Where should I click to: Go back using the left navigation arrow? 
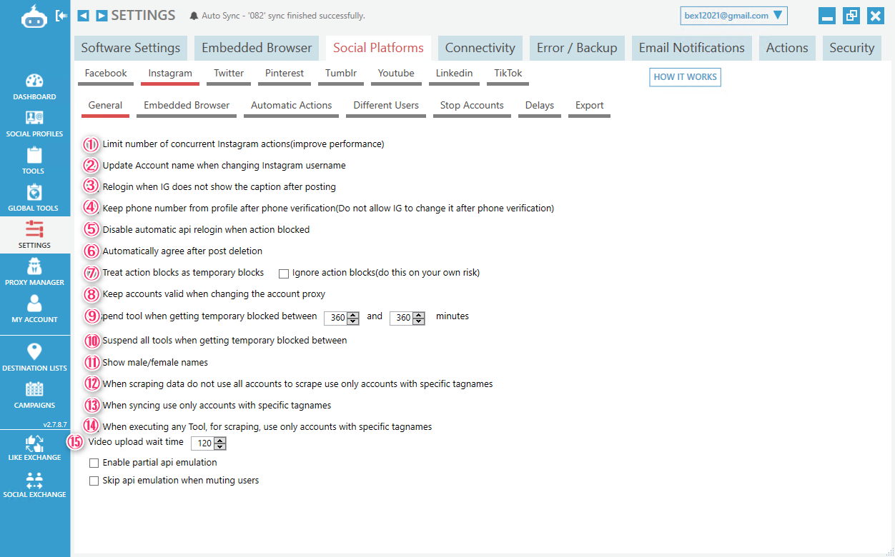pyautogui.click(x=84, y=16)
